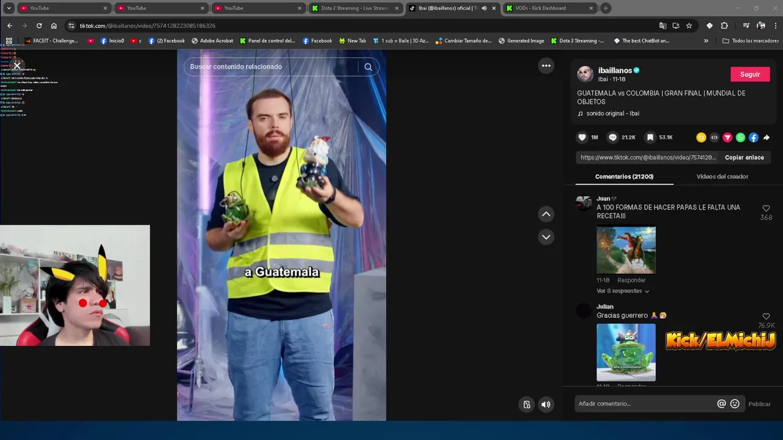Go to next video with down arrow
Image resolution: width=783 pixels, height=440 pixels.
(x=546, y=237)
